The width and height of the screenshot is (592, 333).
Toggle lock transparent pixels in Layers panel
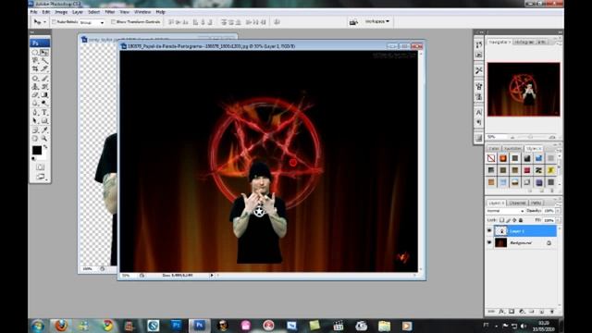[501, 220]
